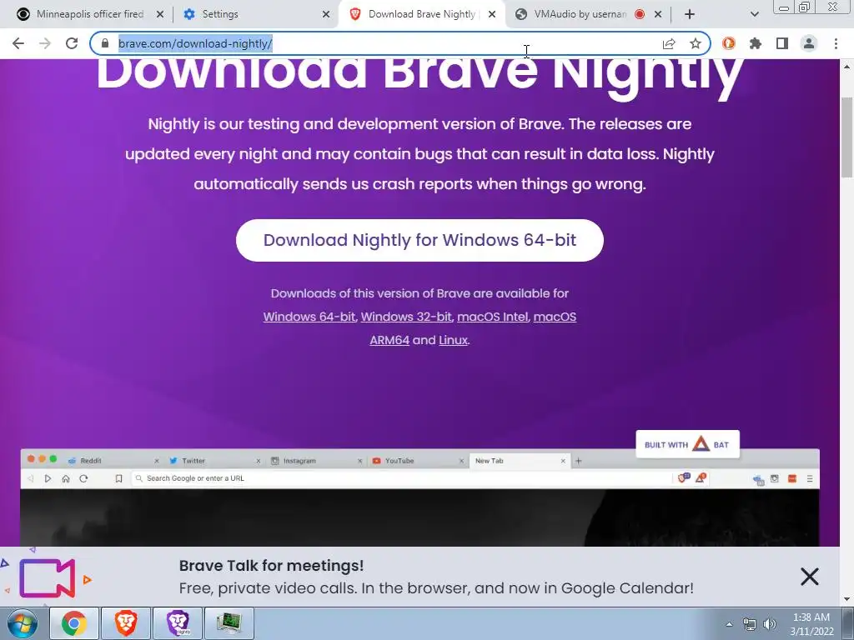This screenshot has width=854, height=640.
Task: Open the network tray icon
Action: coord(750,624)
